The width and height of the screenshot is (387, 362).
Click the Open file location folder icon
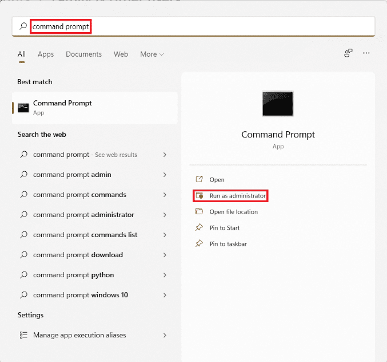(200, 211)
